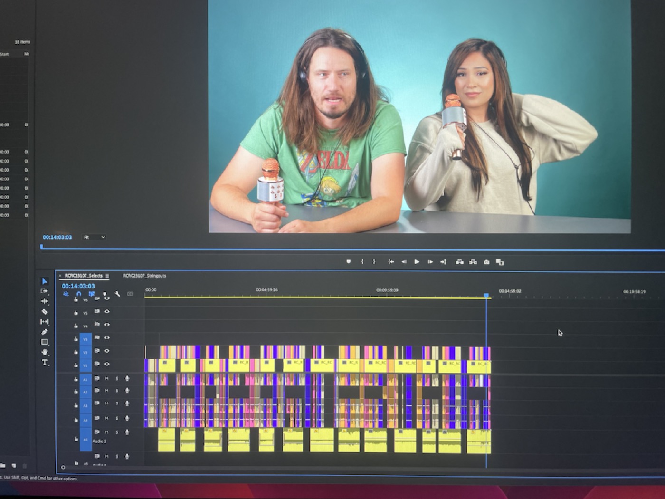Click the Captions CC track icon

click(x=130, y=294)
